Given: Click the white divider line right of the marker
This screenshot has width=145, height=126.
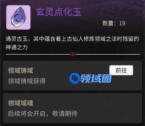Looking at the screenshot, I should [108, 54].
